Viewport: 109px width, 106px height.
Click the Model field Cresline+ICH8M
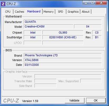point(48,26)
